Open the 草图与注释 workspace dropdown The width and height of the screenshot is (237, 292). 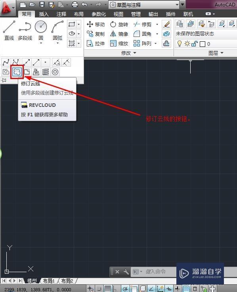tap(144, 5)
